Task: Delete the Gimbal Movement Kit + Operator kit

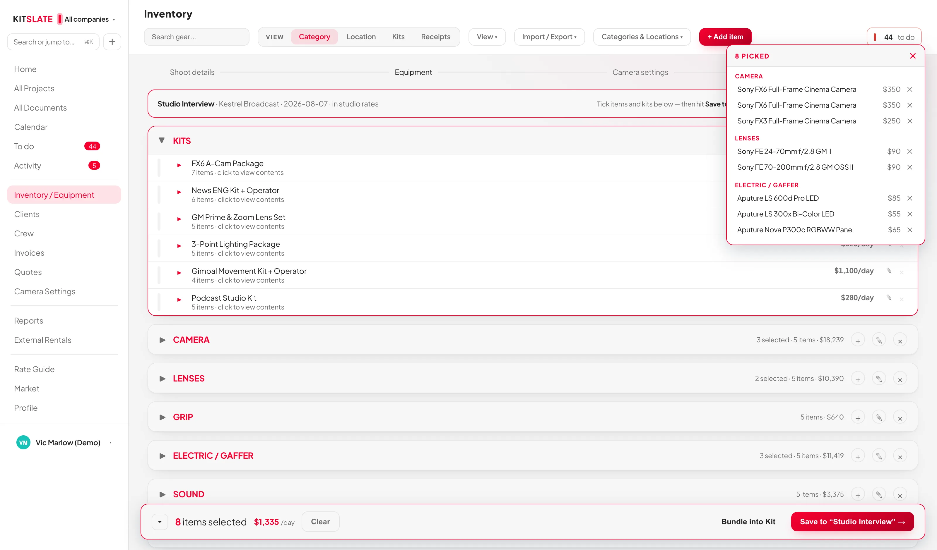Action: pos(902,272)
